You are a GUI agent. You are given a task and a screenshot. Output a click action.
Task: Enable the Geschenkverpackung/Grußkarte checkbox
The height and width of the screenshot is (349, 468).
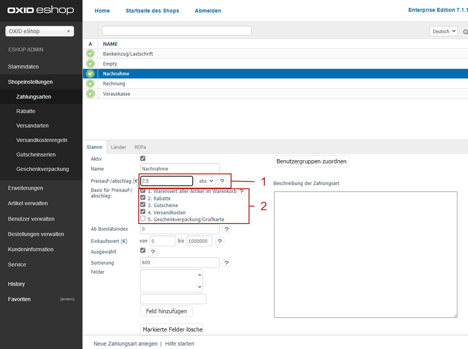(143, 219)
